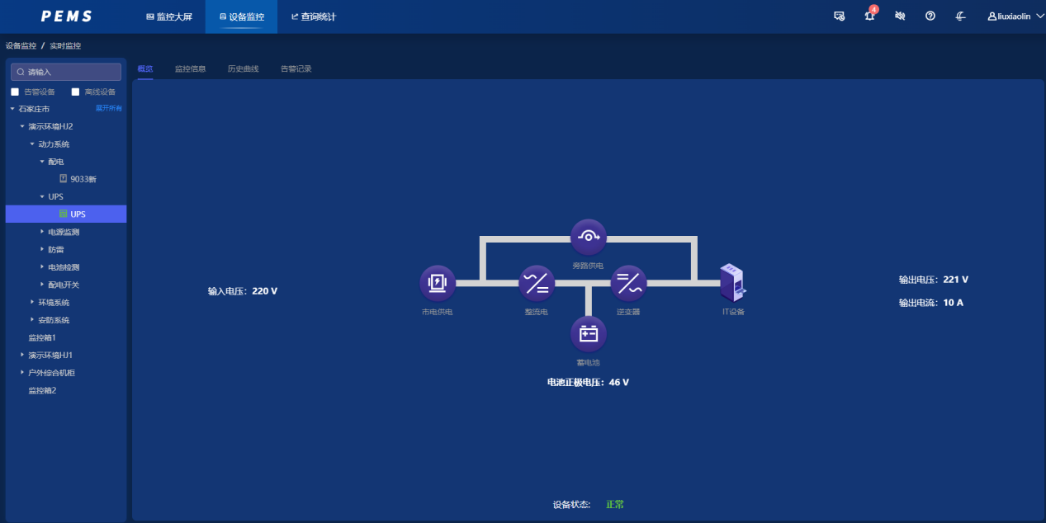1046x523 pixels.
Task: Click the alarm bell notification icon
Action: pos(869,16)
